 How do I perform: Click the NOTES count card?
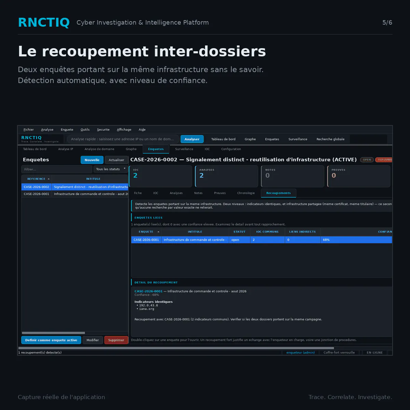coord(292,176)
